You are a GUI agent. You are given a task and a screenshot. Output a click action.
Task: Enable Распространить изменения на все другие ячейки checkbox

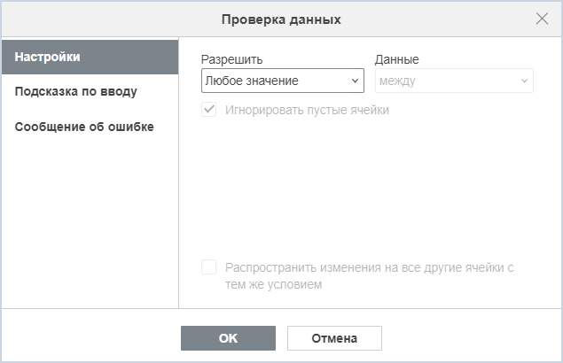click(x=208, y=267)
